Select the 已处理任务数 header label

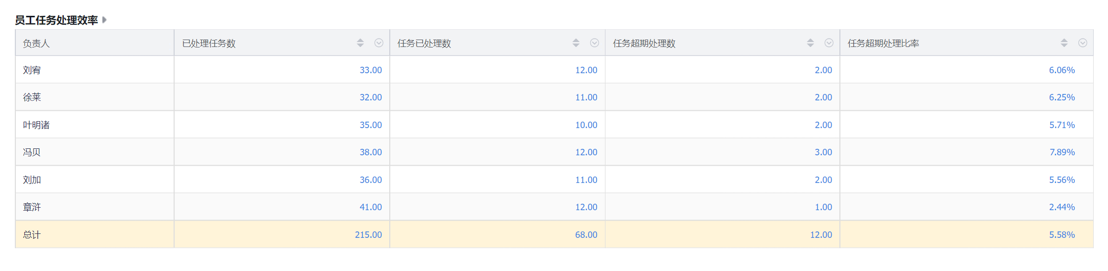[x=209, y=44]
